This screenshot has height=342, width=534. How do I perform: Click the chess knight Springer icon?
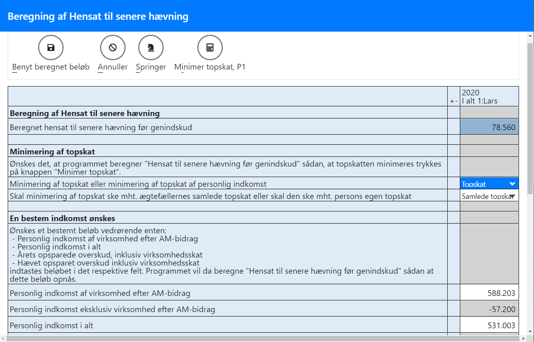click(151, 48)
